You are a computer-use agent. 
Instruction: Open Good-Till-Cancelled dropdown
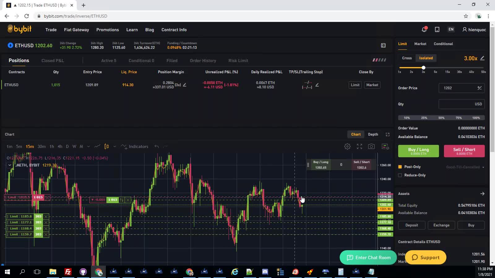(465, 167)
